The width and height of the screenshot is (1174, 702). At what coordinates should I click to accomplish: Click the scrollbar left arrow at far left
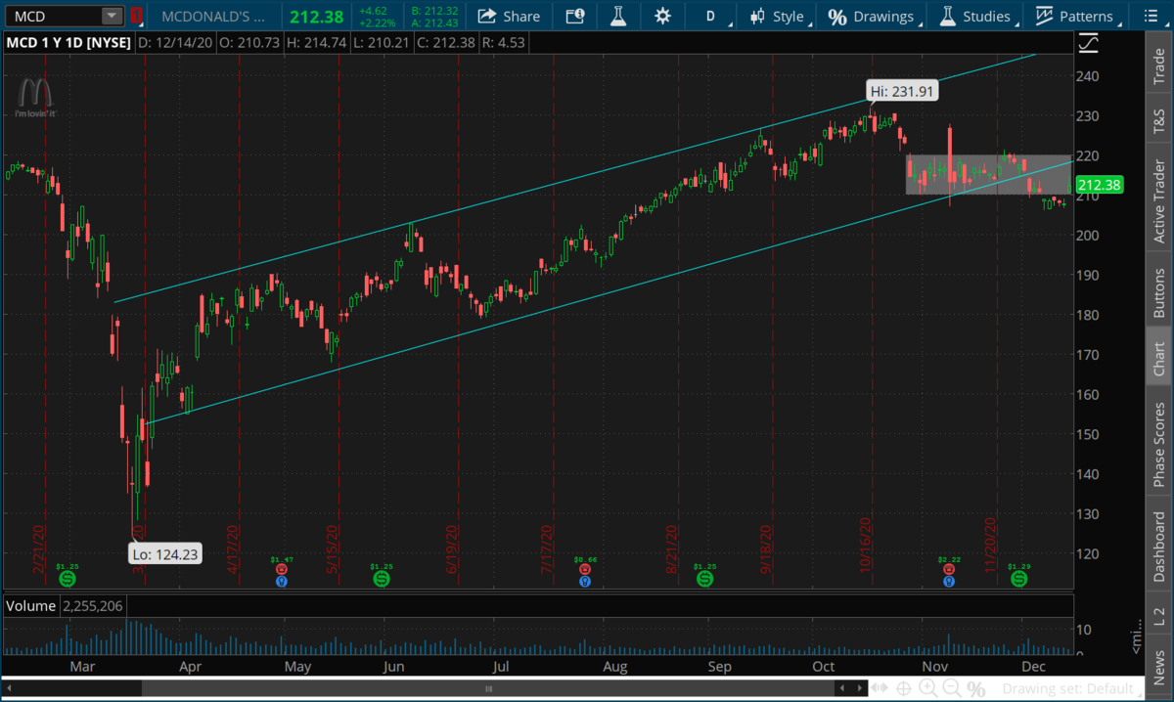click(9, 689)
